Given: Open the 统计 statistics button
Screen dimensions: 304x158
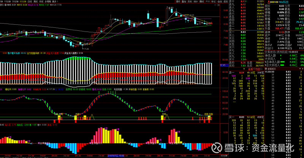Looking at the screenshot, I should click(196, 2).
